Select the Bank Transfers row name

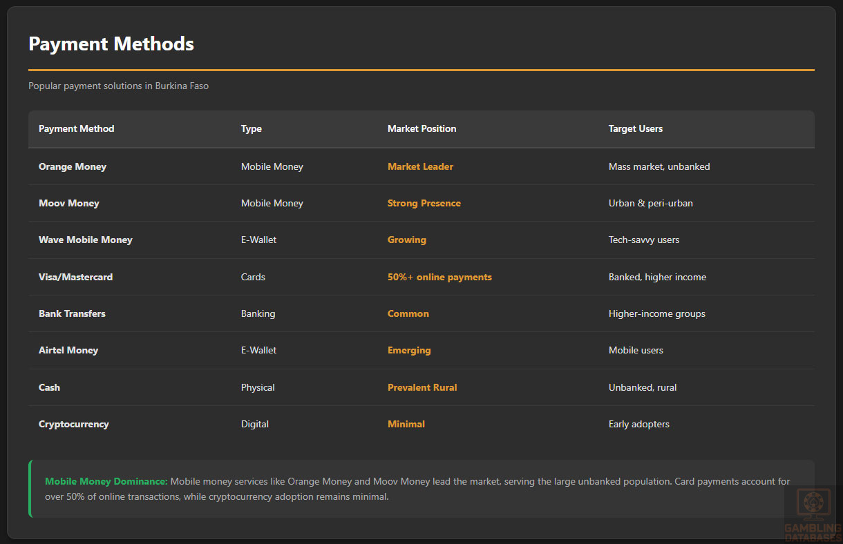pos(72,313)
